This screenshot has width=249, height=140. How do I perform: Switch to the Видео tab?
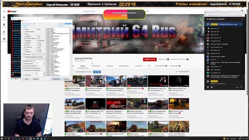tap(83, 66)
